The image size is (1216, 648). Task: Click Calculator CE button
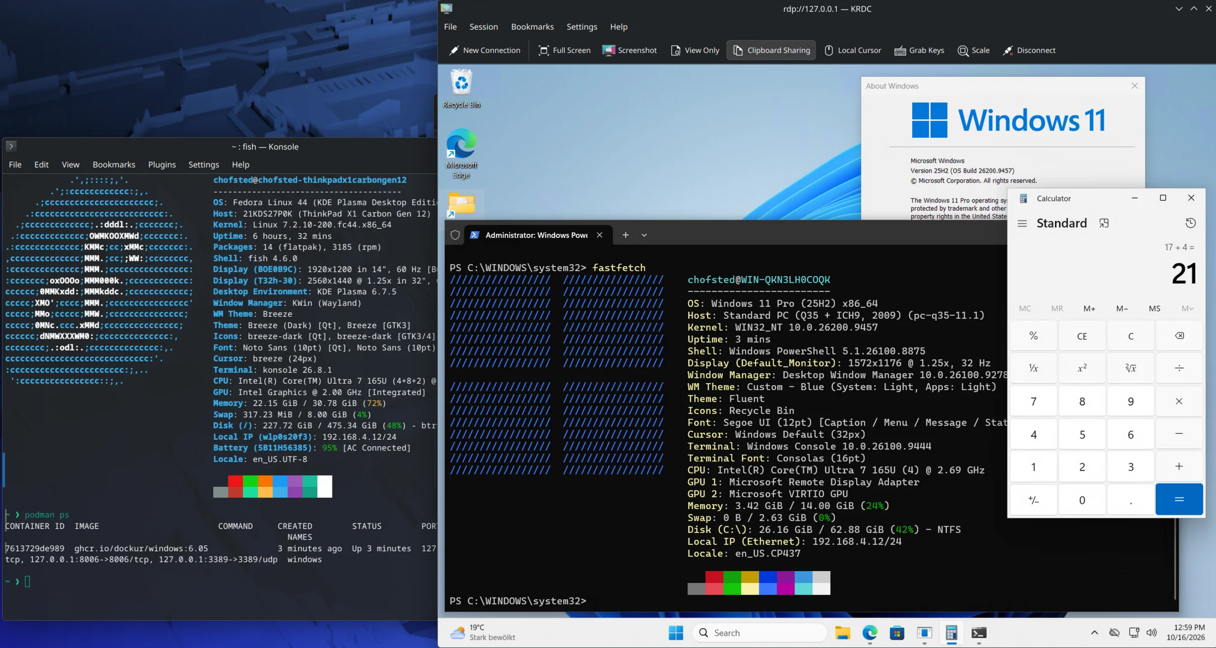1082,336
